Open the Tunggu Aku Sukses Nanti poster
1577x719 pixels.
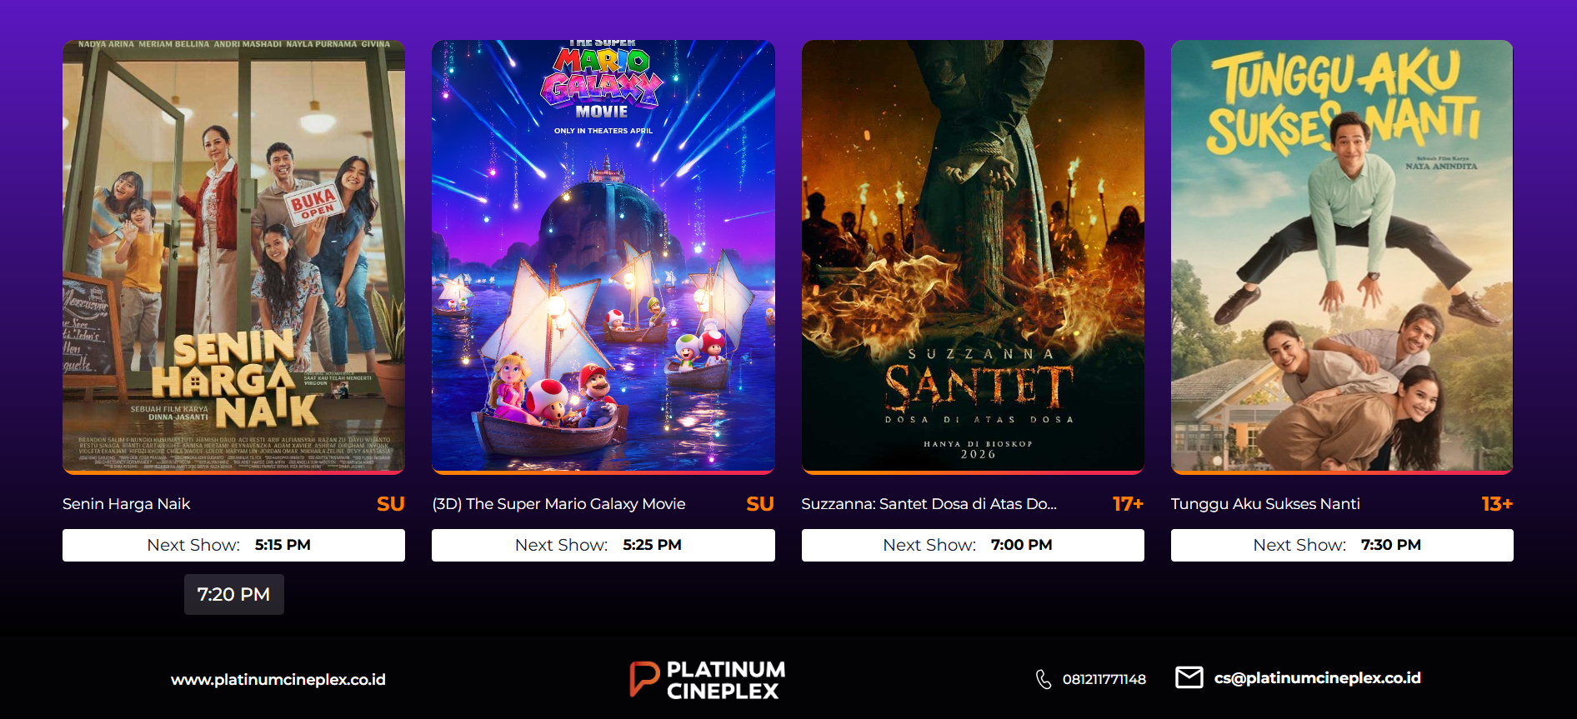coord(1342,257)
